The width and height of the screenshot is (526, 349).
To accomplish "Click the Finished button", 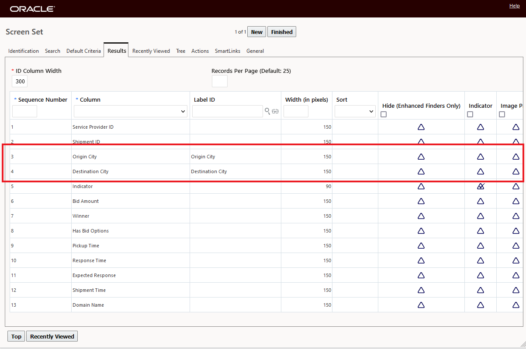I will click(282, 32).
